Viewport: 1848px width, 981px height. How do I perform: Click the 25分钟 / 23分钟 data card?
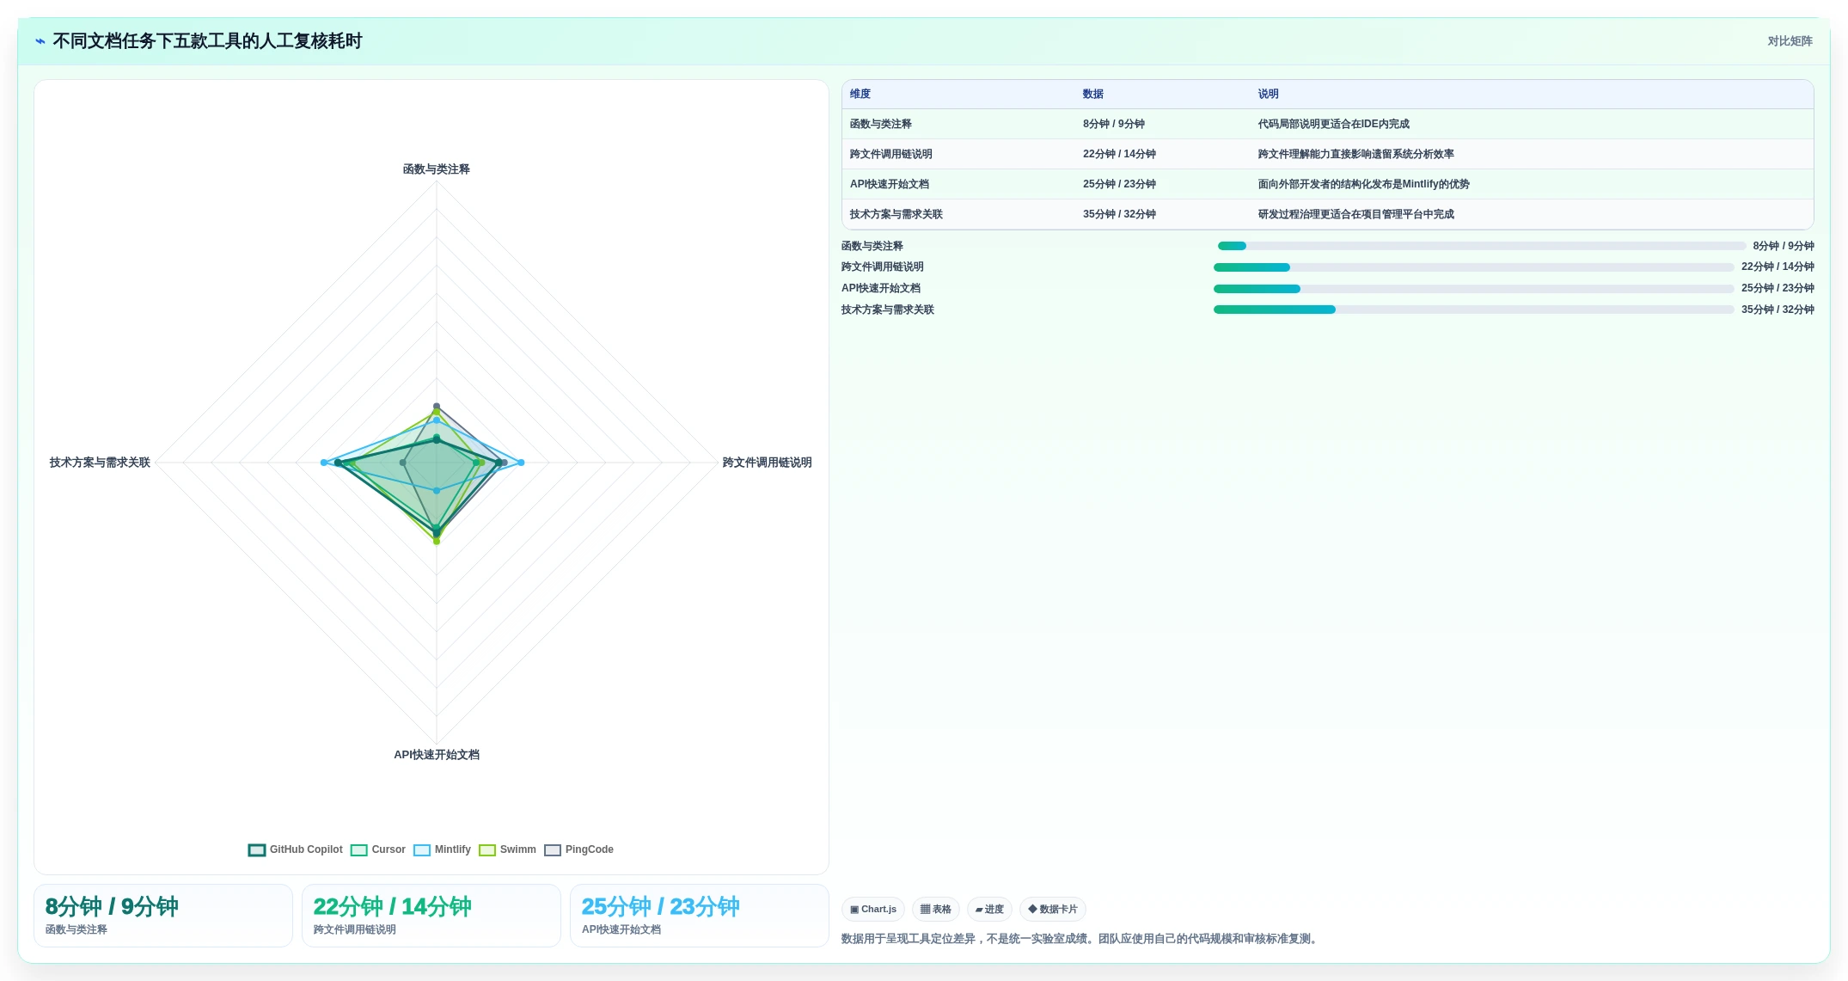pyautogui.click(x=700, y=916)
